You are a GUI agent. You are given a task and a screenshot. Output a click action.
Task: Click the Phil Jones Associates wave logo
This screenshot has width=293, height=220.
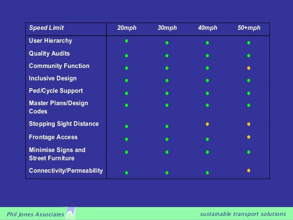point(71,213)
